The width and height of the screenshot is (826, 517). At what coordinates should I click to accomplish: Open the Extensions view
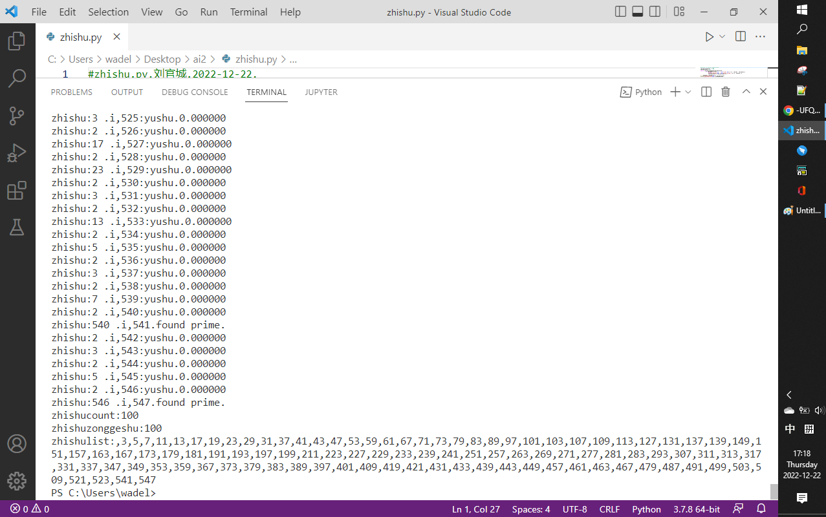(x=17, y=191)
